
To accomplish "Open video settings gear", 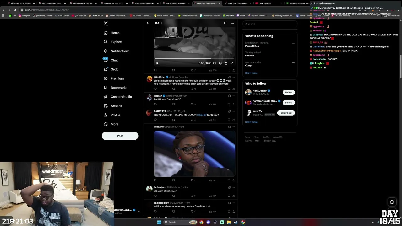I will [220, 63].
